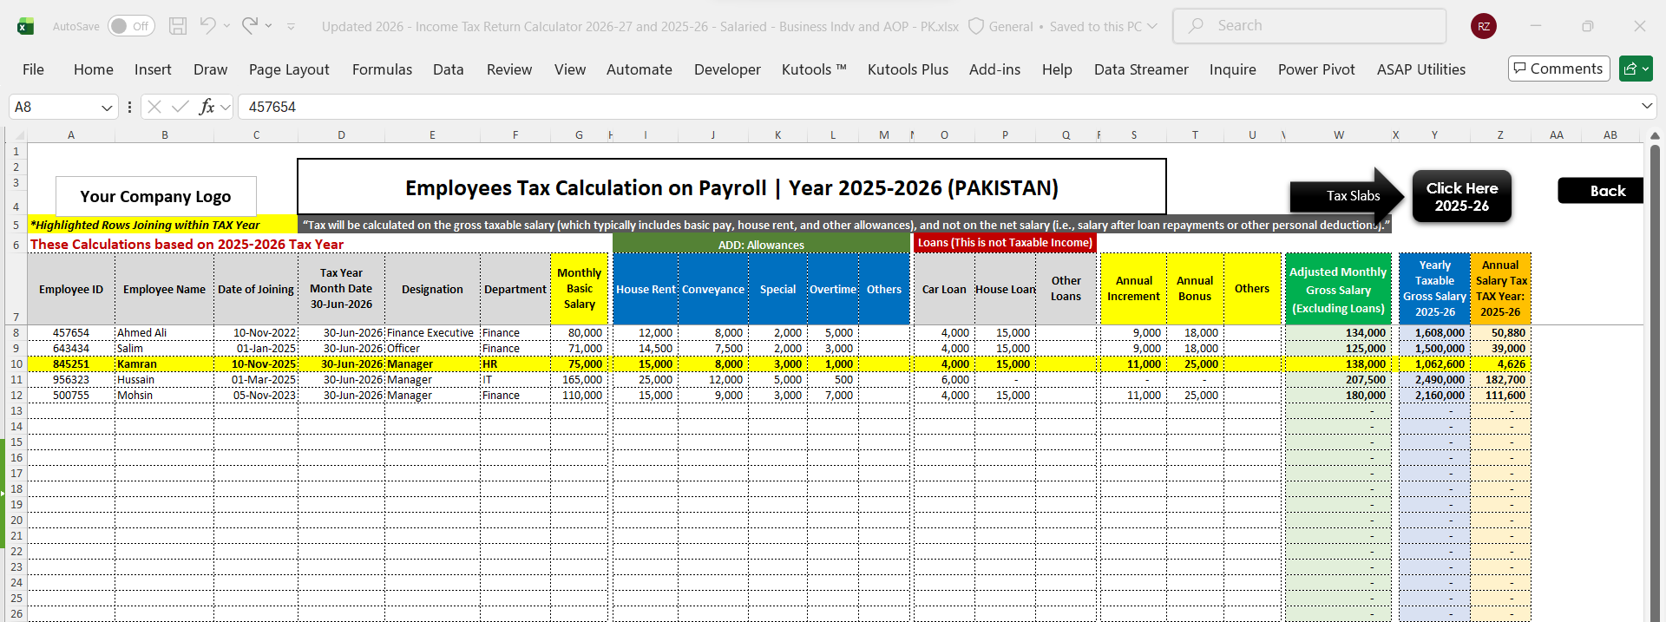Switch to the Insert ribbon tab
This screenshot has height=622, width=1666.
(153, 69)
